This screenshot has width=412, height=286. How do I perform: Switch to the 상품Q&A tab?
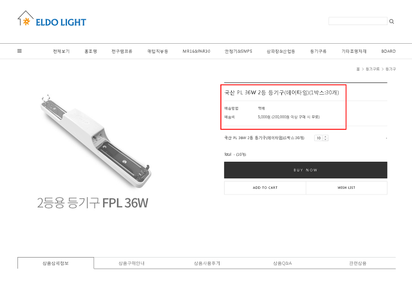coord(283,263)
